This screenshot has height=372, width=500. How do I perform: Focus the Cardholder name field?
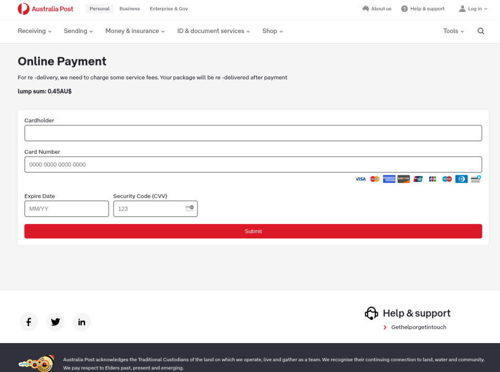coord(253,133)
